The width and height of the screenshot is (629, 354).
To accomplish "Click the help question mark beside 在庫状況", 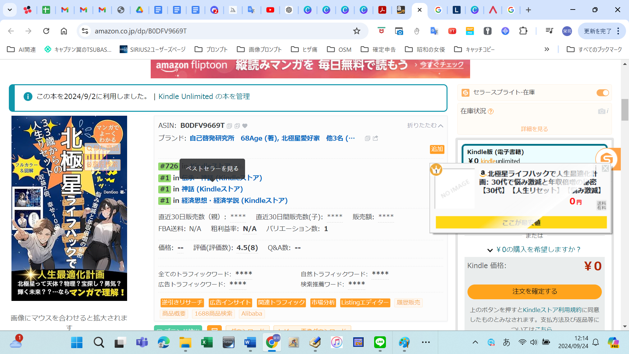I will point(491,111).
